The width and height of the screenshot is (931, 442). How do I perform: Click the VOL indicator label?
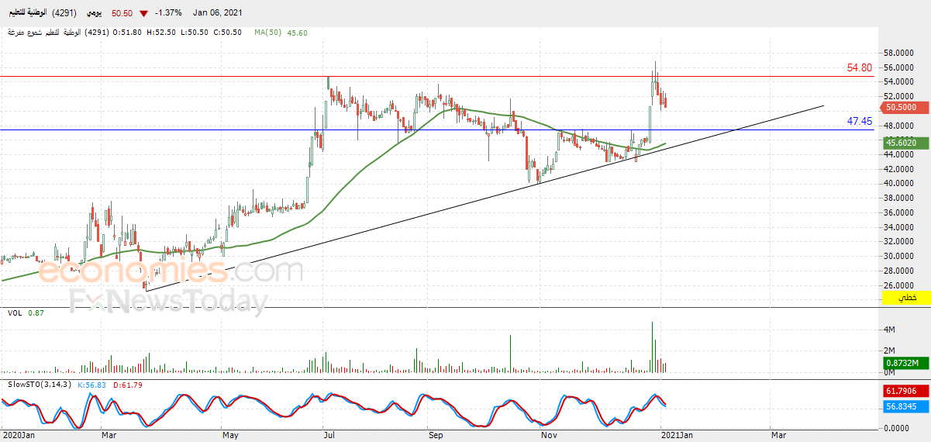click(15, 313)
